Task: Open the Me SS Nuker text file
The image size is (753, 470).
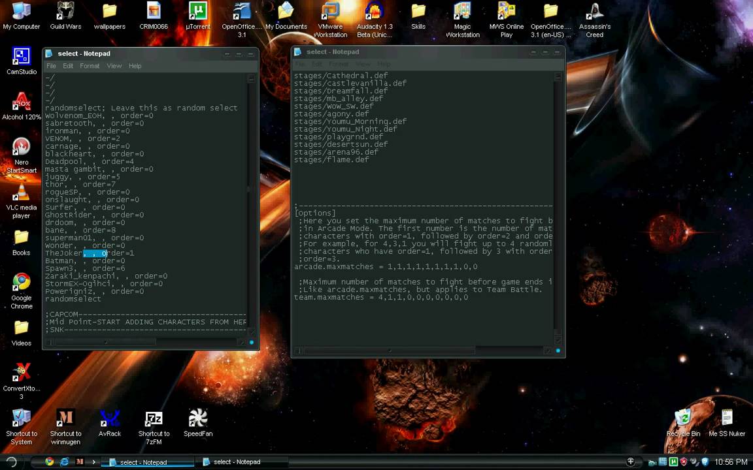Action: pos(727,423)
